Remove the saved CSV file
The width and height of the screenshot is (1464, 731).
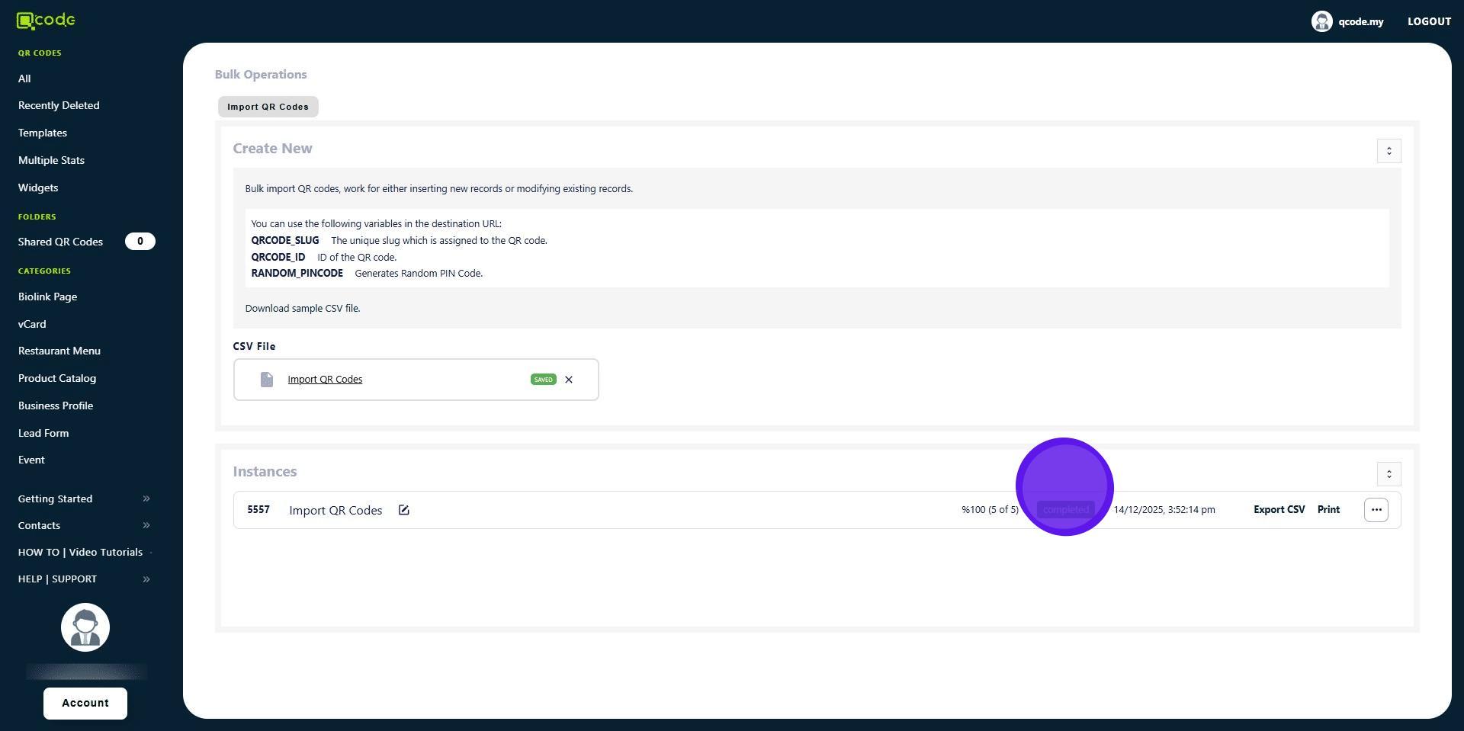(x=569, y=380)
